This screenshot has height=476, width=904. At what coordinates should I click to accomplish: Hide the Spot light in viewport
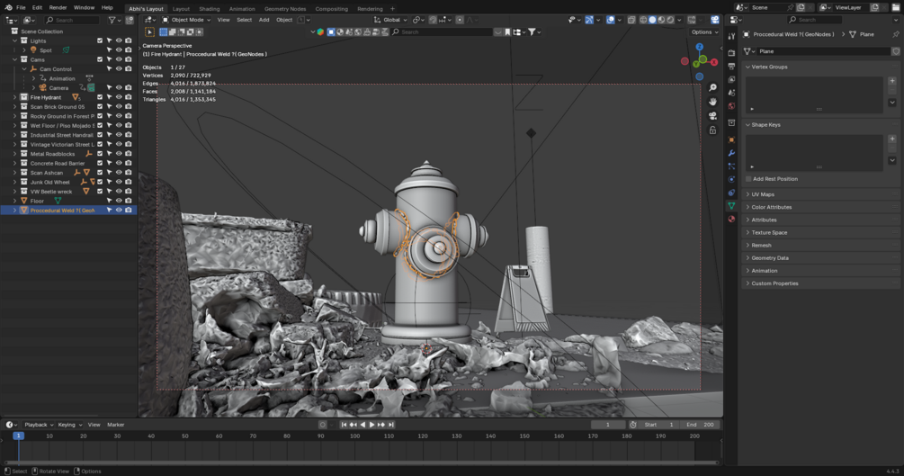point(119,50)
